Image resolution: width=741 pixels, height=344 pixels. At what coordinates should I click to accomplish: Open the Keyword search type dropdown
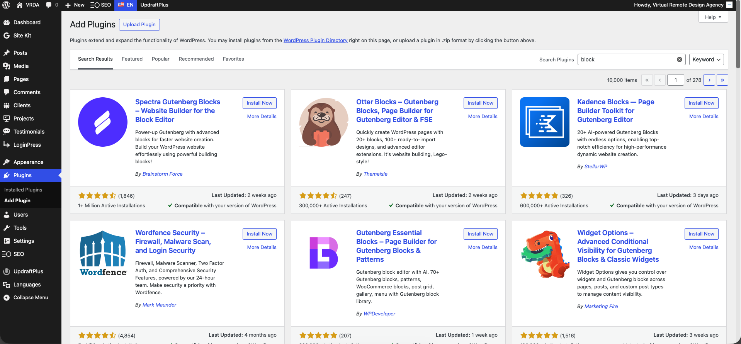pyautogui.click(x=706, y=59)
